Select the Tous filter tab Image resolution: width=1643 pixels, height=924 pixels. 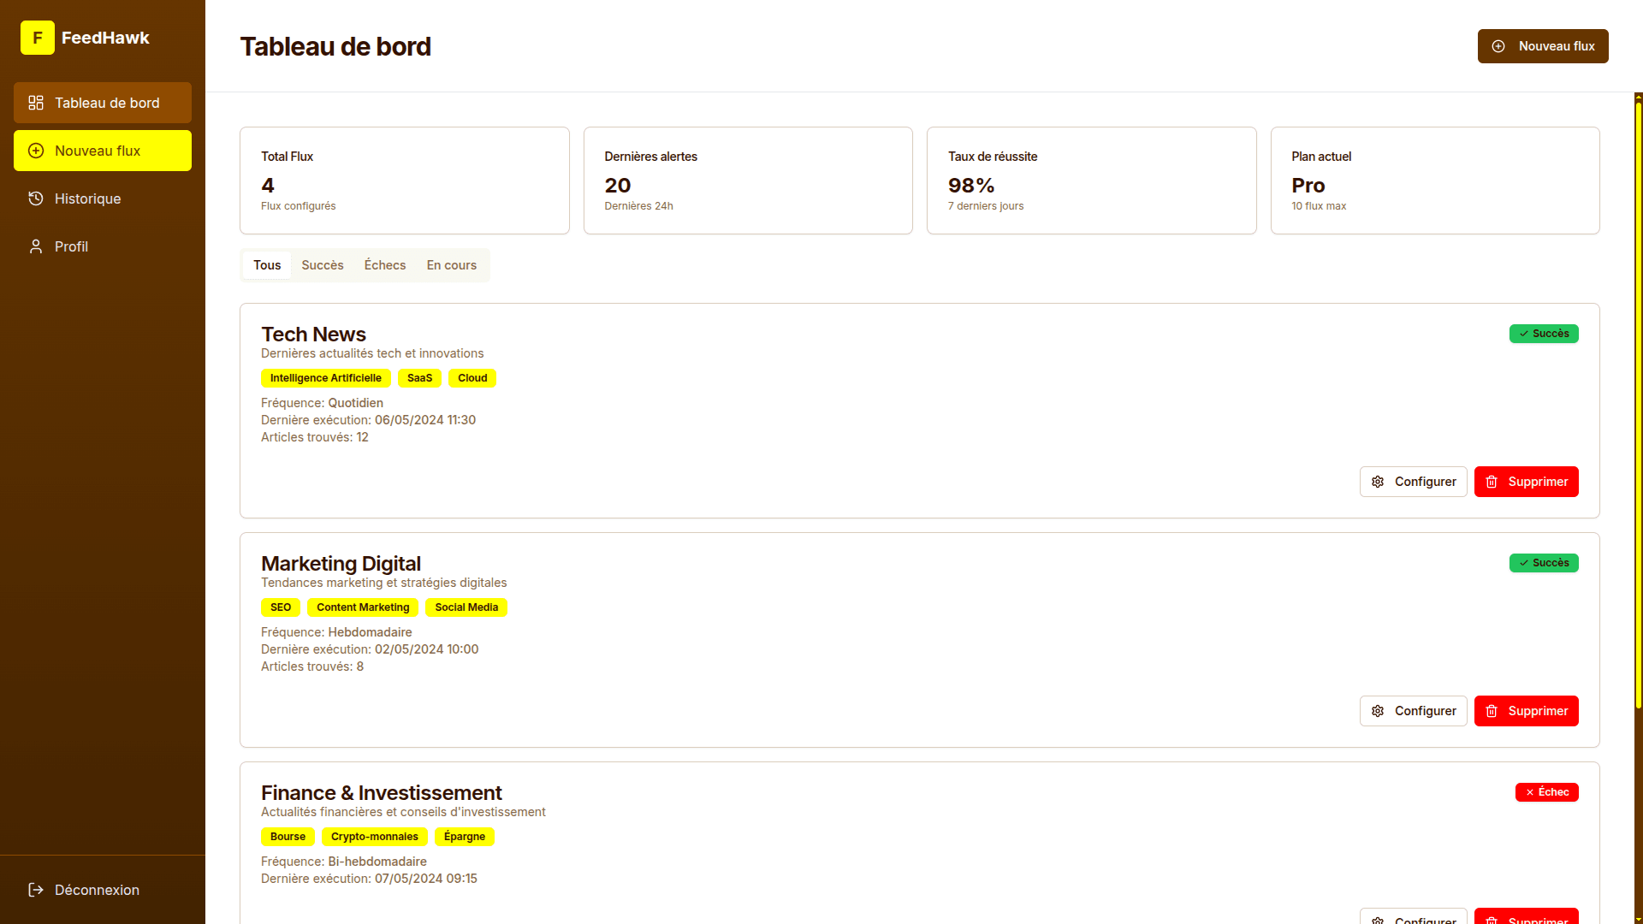tap(267, 265)
